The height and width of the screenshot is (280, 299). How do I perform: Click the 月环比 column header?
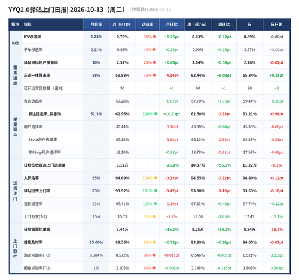[x=172, y=25]
